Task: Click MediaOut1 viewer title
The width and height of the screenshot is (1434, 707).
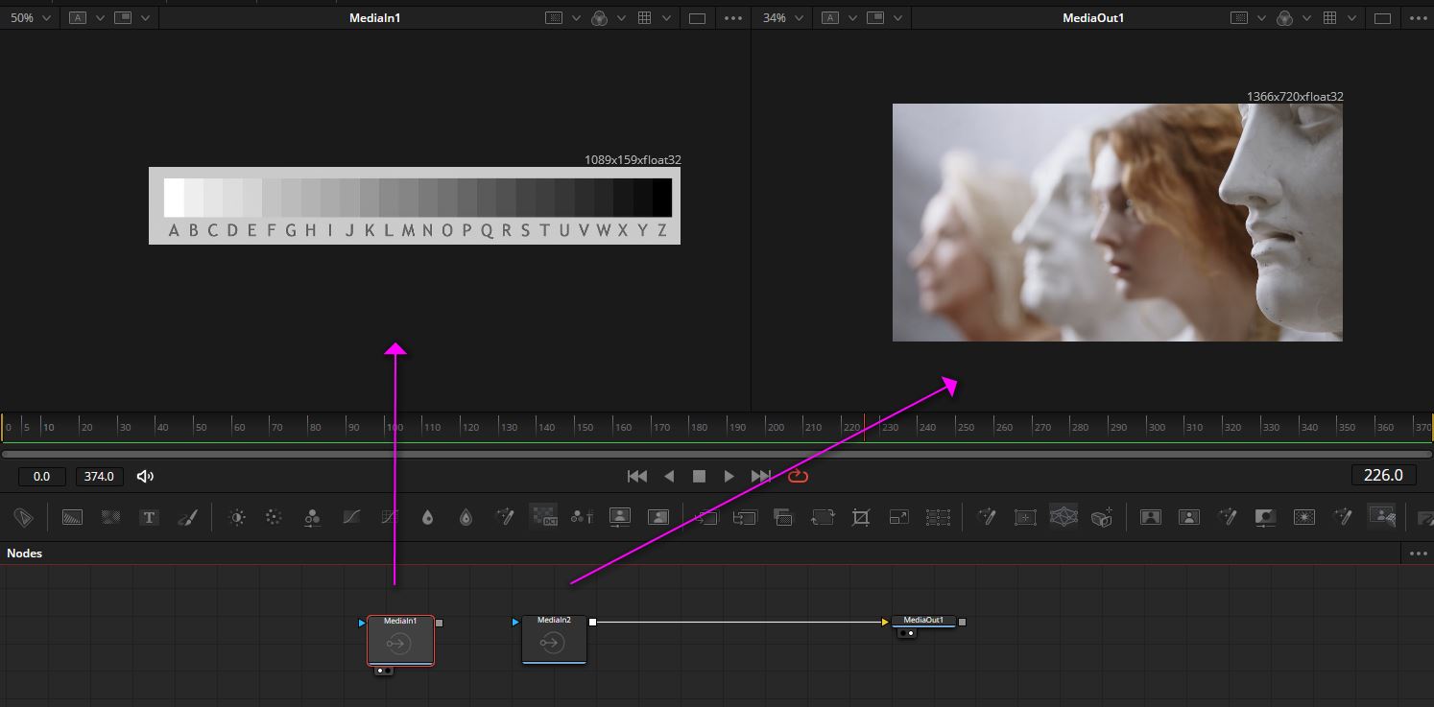Action: 1092,18
